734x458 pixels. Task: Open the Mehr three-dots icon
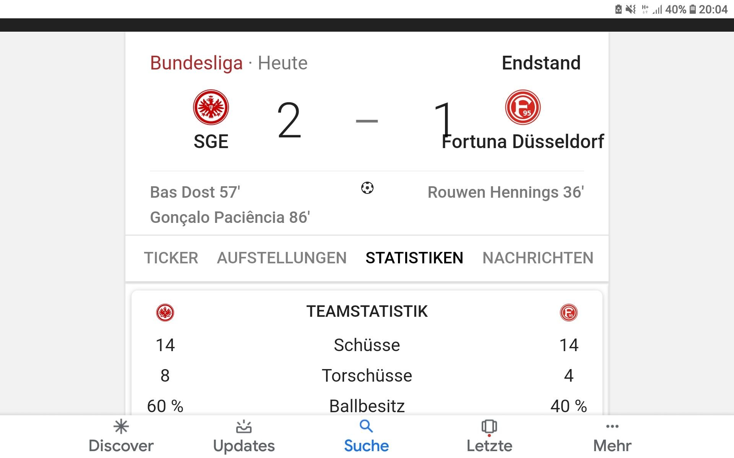[612, 426]
